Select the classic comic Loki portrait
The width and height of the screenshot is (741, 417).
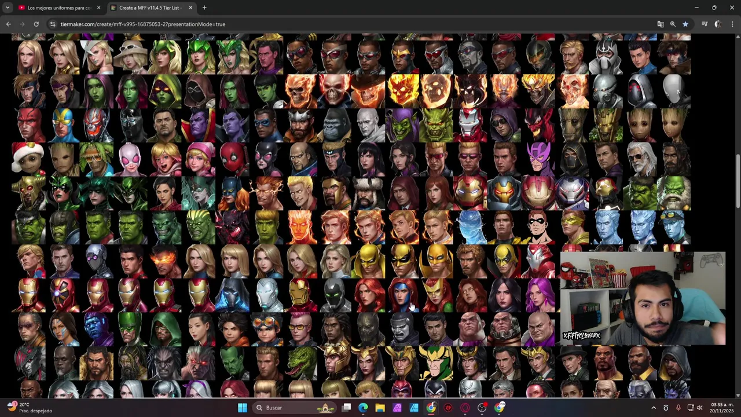tap(436, 363)
